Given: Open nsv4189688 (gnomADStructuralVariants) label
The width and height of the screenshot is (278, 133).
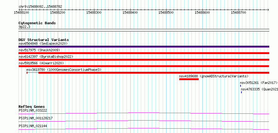Looking at the screenshot, I should coord(214,76).
